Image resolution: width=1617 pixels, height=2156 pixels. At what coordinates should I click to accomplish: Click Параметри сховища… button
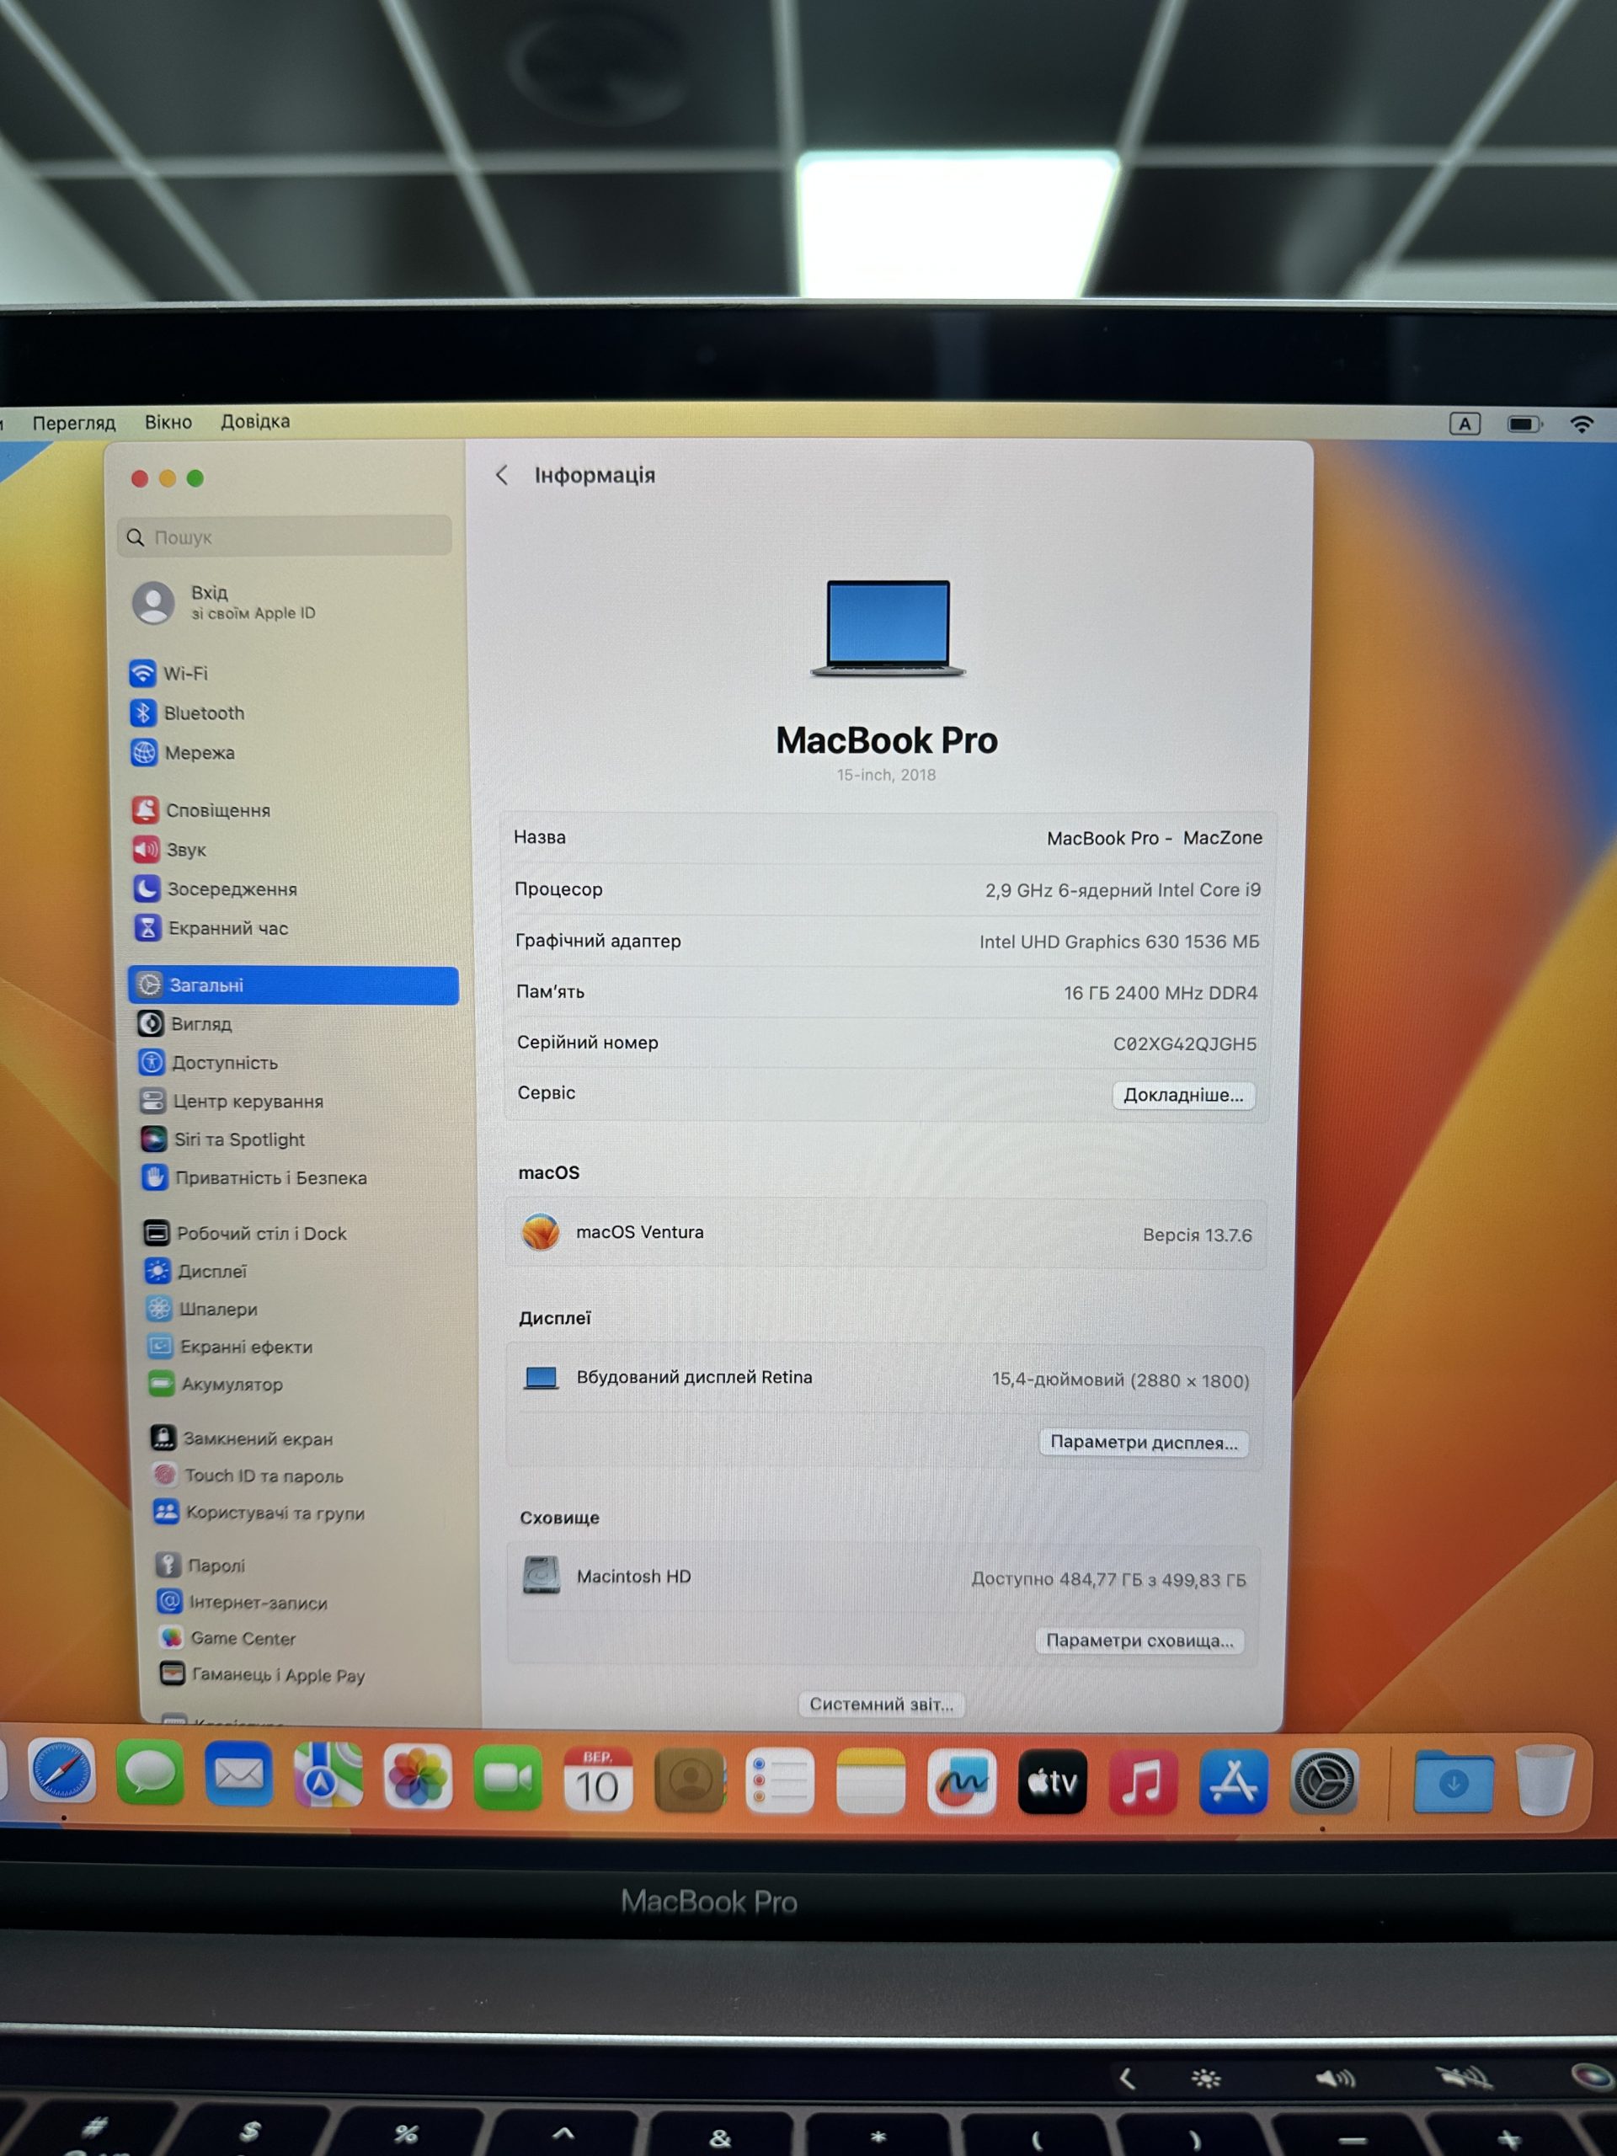(1139, 1641)
